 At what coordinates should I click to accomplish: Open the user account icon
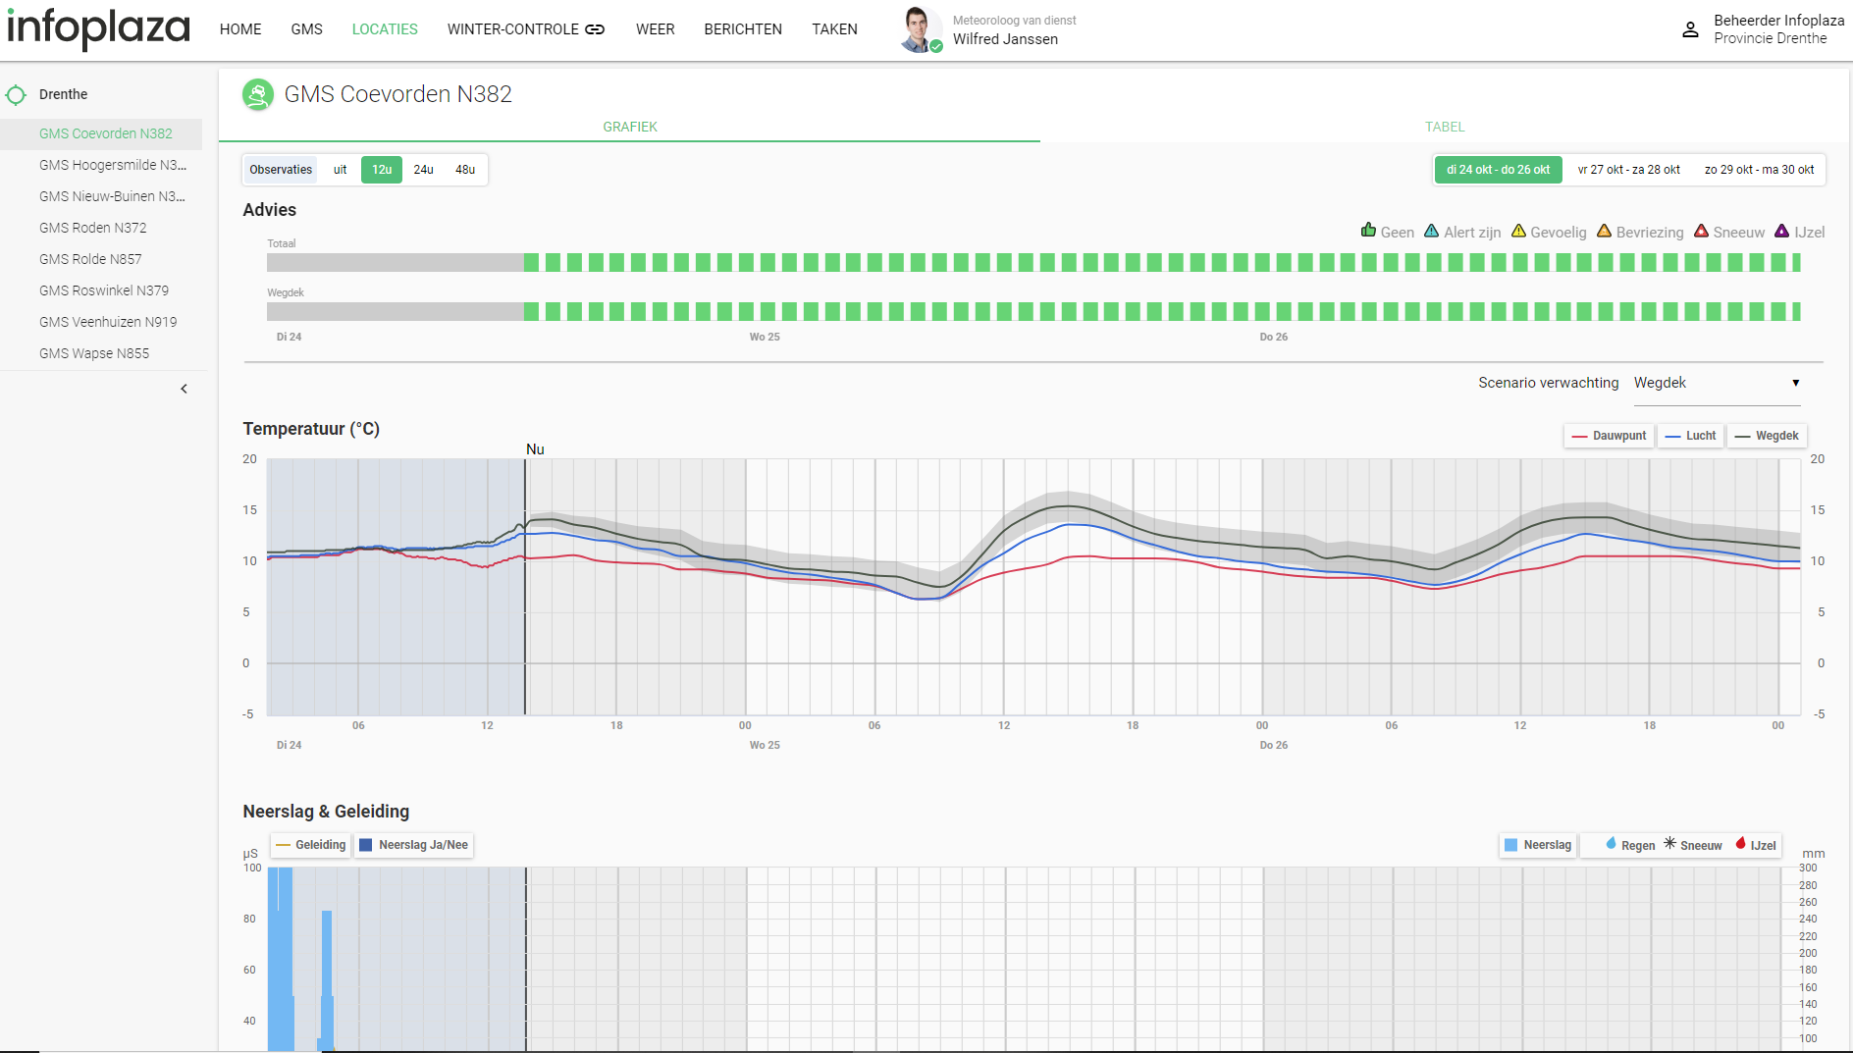pyautogui.click(x=1690, y=29)
